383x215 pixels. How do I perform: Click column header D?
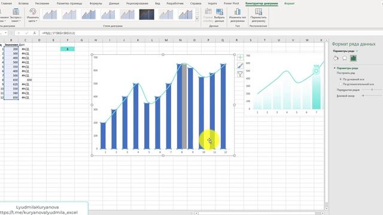coord(39,40)
